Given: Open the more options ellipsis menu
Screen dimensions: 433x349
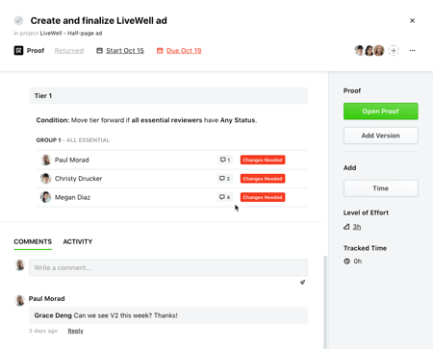Looking at the screenshot, I should (x=412, y=51).
